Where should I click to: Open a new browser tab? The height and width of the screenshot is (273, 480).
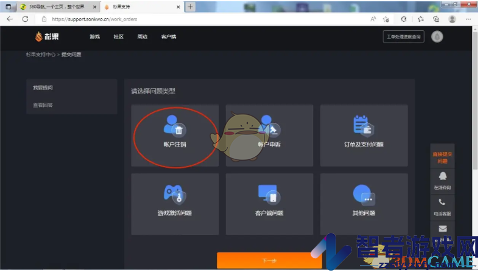click(x=190, y=7)
